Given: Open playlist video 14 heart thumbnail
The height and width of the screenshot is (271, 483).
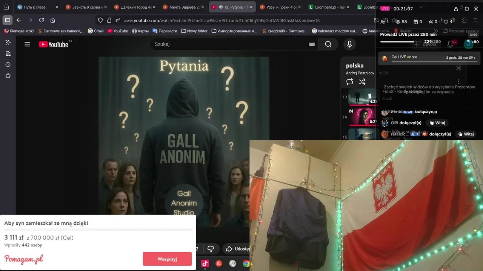Looking at the screenshot, I should tap(363, 117).
